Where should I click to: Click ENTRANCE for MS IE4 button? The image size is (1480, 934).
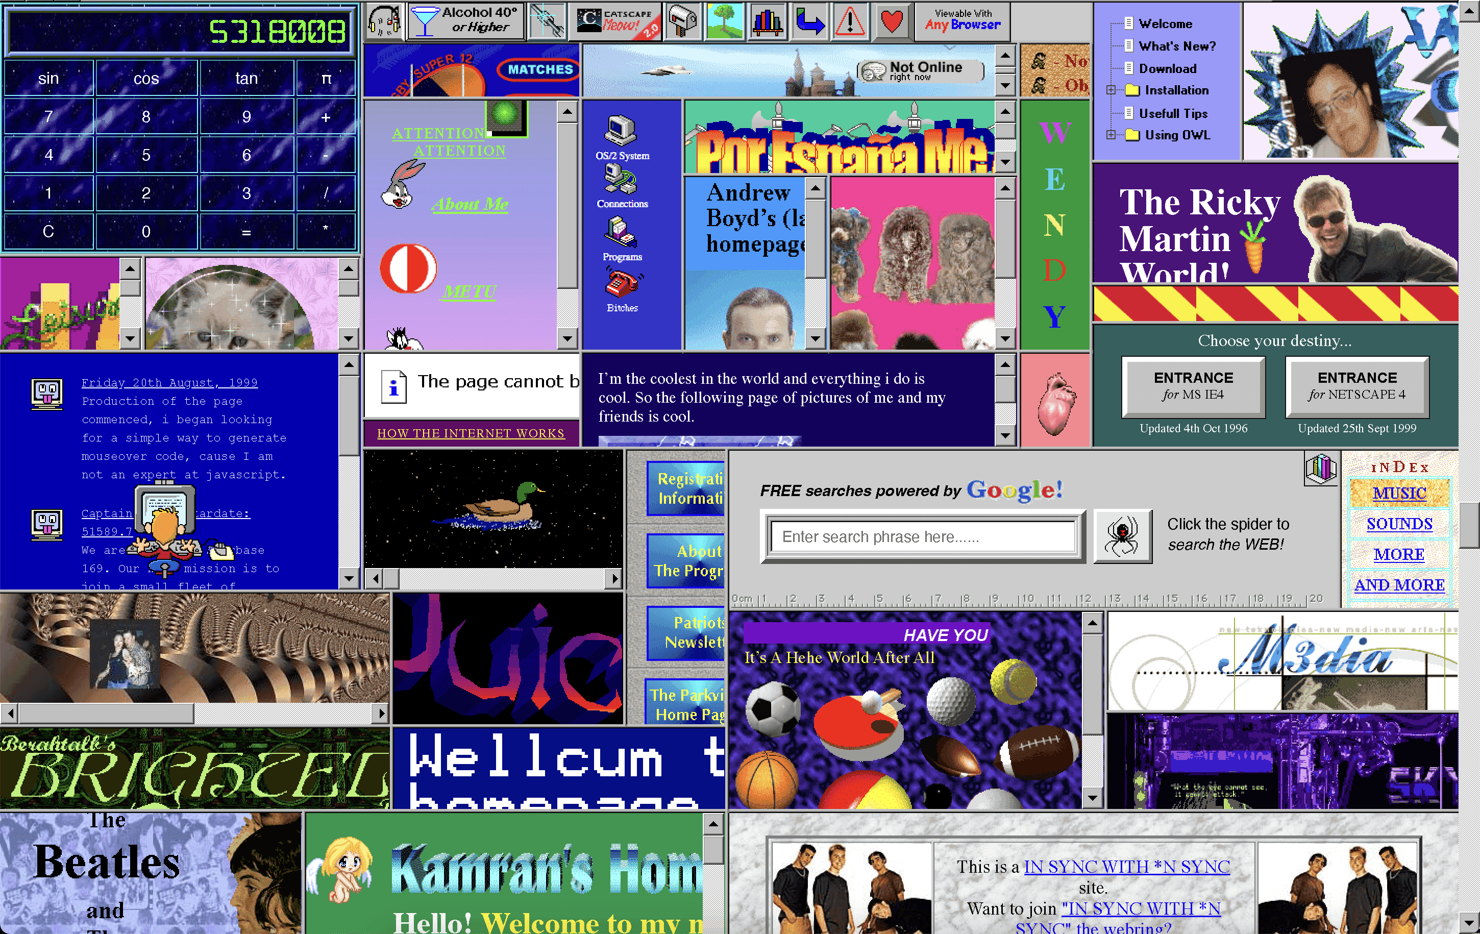pyautogui.click(x=1193, y=386)
